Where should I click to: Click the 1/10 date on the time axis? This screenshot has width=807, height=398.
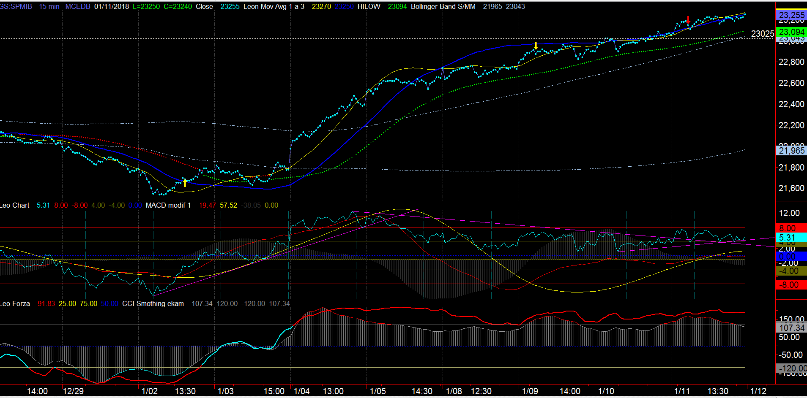click(606, 391)
